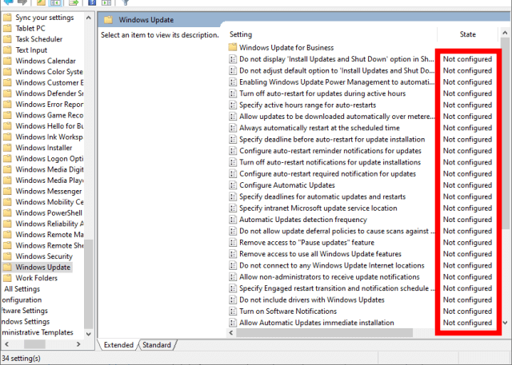Select 'Specify intranet Microsoft update service location'
The width and height of the screenshot is (512, 365).
(x=318, y=208)
